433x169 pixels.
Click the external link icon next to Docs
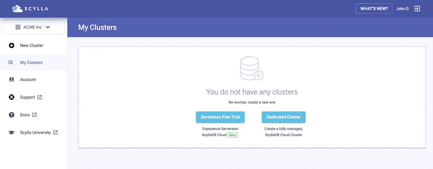coord(34,115)
